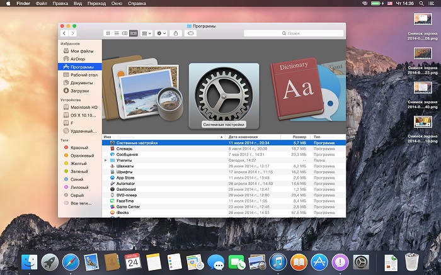Launch Safari from the Dock
The image size is (441, 275).
tap(71, 262)
